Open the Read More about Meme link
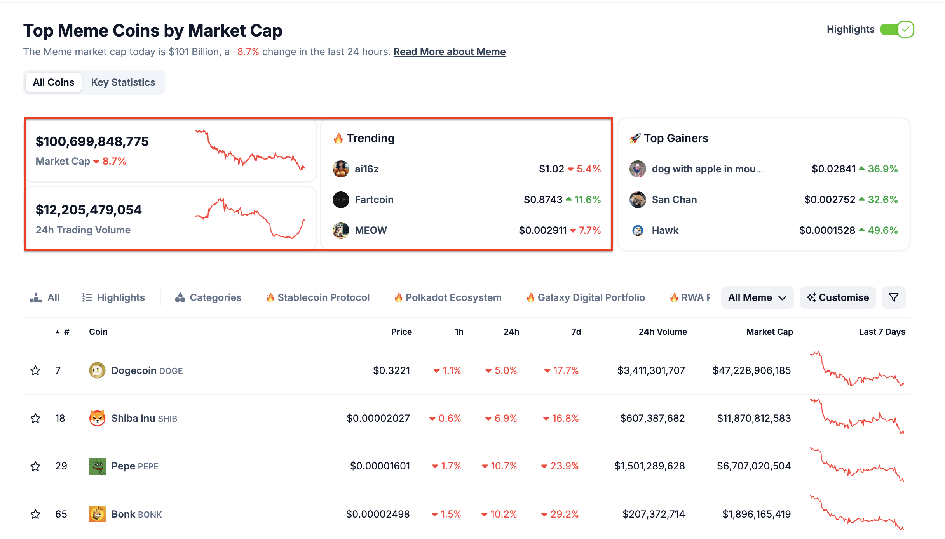Screen dimensions: 945x539 [x=449, y=52]
